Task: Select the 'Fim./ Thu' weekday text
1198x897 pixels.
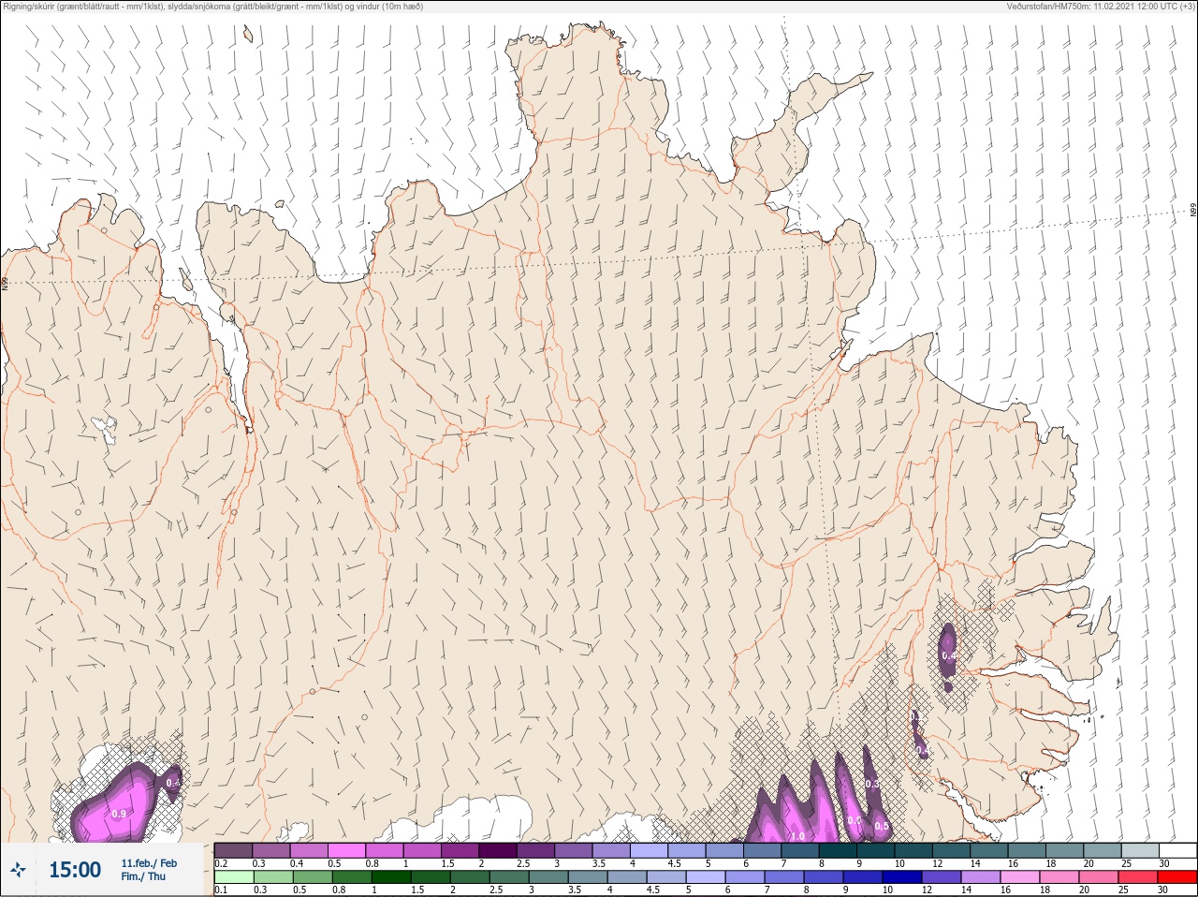Action: point(143,876)
